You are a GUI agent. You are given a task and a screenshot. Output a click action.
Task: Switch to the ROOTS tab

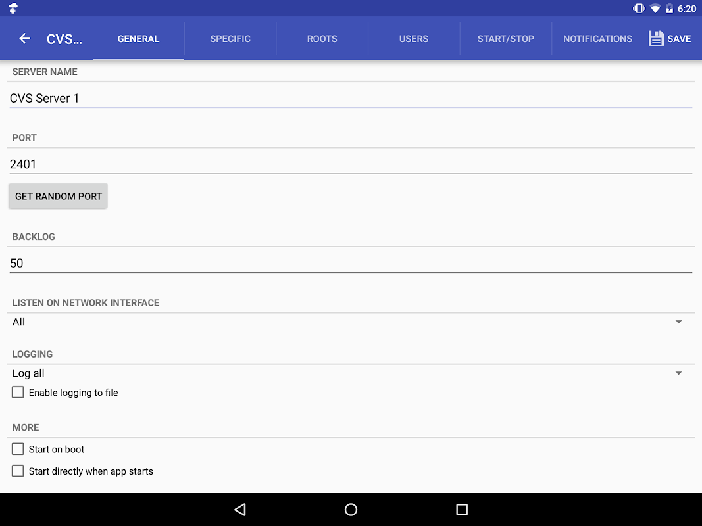click(x=322, y=38)
